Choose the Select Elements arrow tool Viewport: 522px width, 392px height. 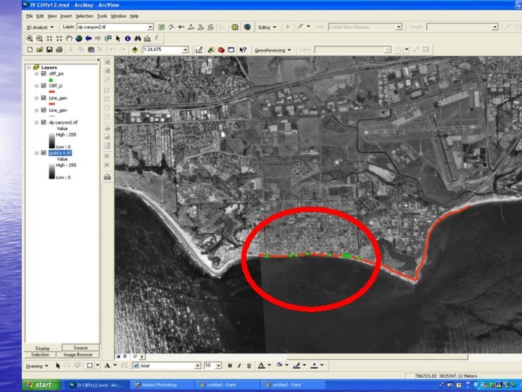tap(118, 38)
